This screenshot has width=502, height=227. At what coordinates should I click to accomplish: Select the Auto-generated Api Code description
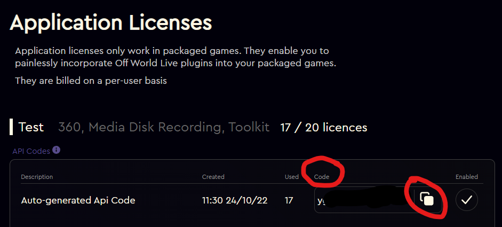78,201
